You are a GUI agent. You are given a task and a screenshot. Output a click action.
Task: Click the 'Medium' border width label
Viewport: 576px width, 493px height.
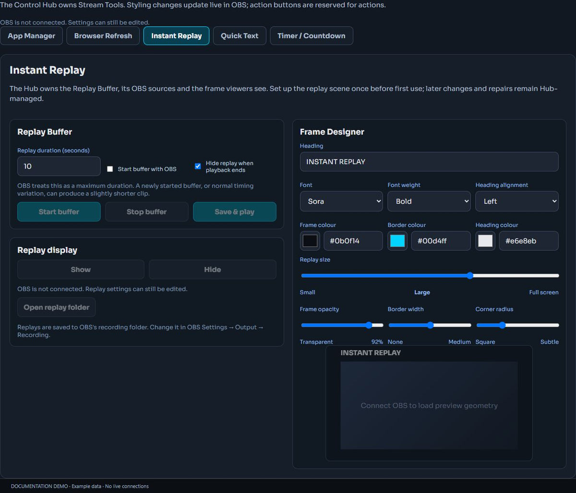pos(459,342)
